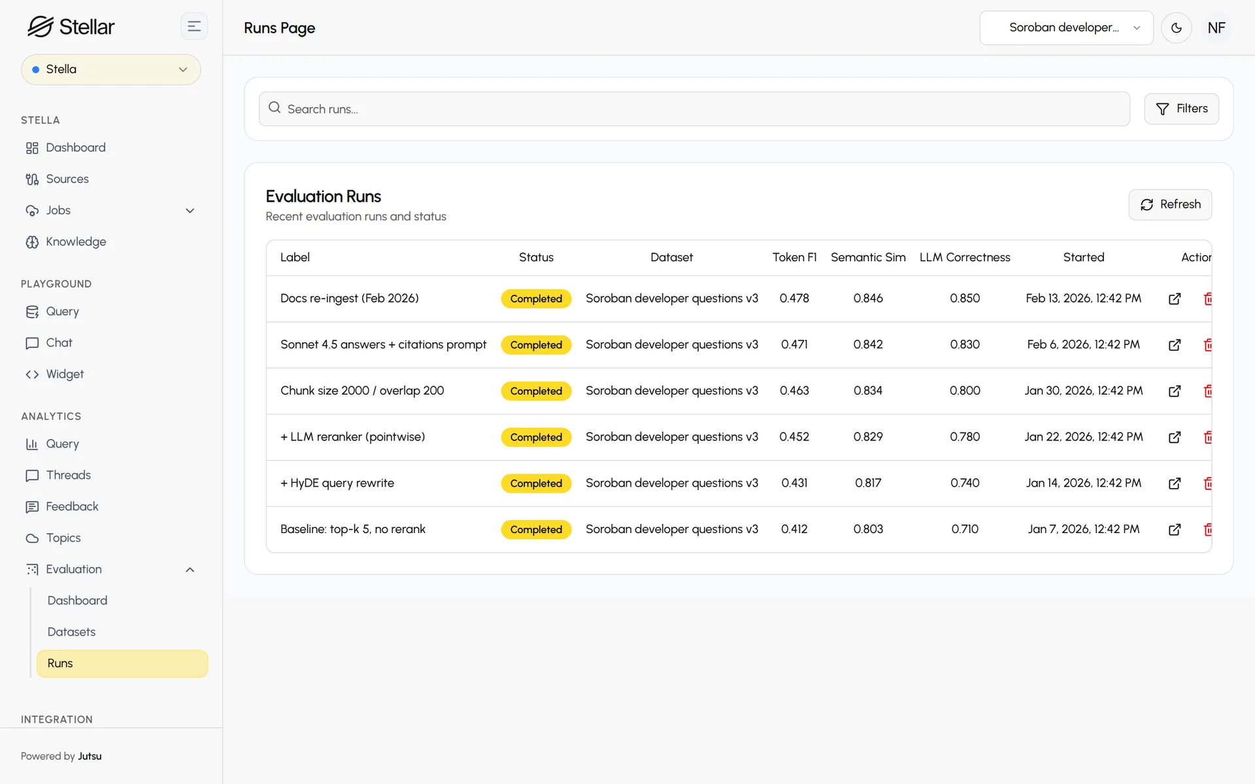Delete the Chunk size 2000 / overlap 200 run
The height and width of the screenshot is (784, 1255).
tap(1207, 391)
